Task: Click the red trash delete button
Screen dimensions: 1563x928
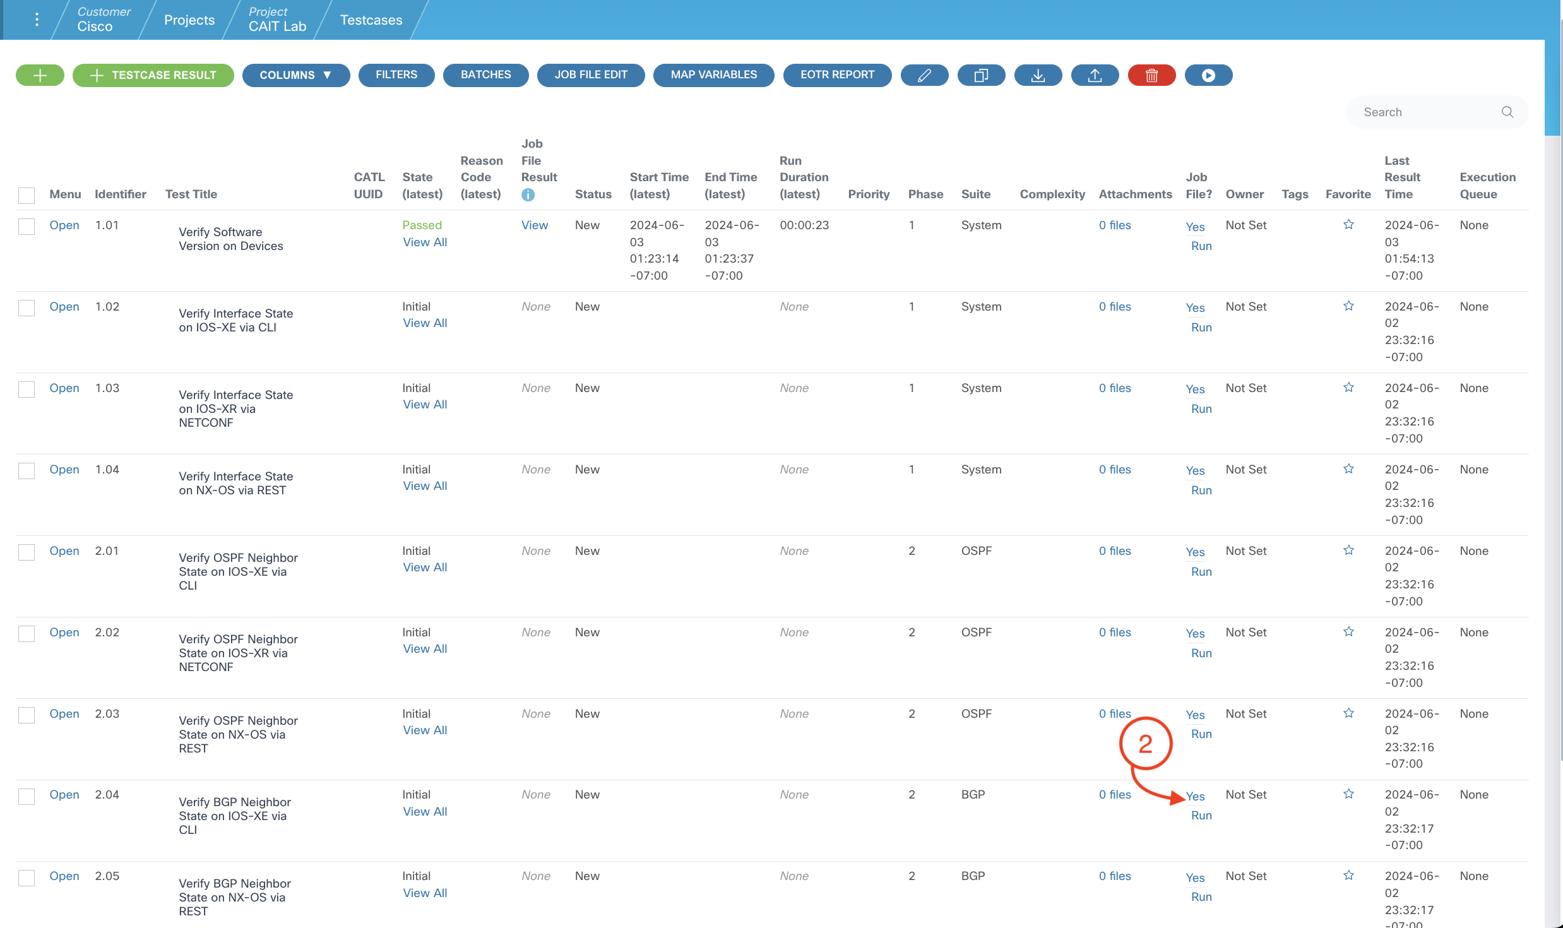Action: 1151,75
